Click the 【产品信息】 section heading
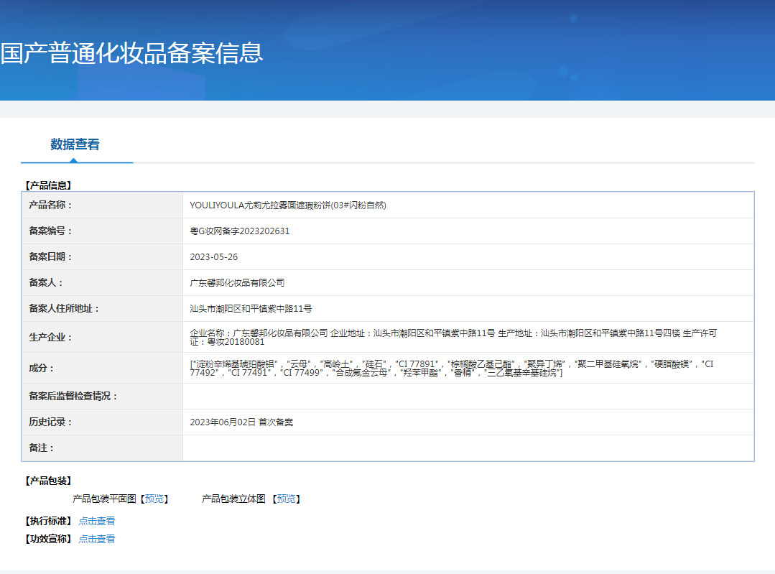The height and width of the screenshot is (574, 775). coord(48,185)
